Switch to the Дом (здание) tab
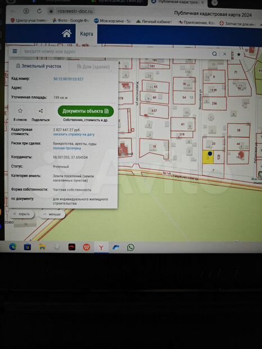 coord(93,66)
